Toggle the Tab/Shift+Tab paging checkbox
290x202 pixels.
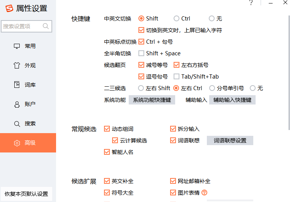pyautogui.click(x=177, y=77)
